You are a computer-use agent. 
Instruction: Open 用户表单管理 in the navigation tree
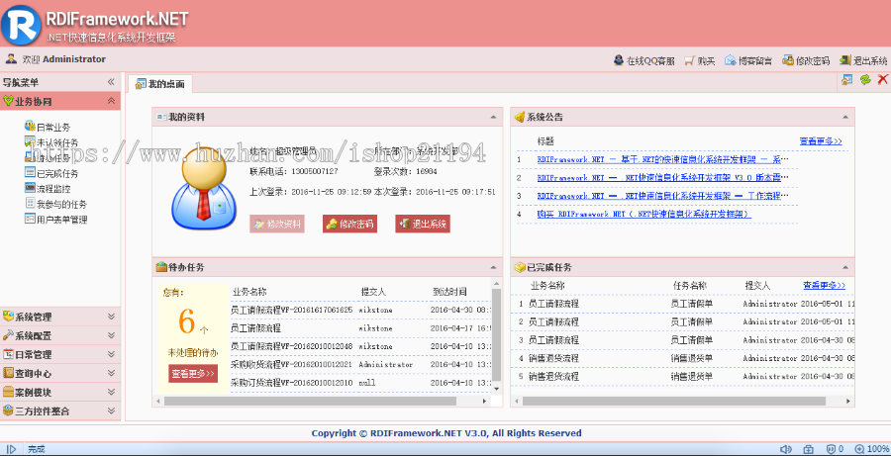click(x=55, y=220)
